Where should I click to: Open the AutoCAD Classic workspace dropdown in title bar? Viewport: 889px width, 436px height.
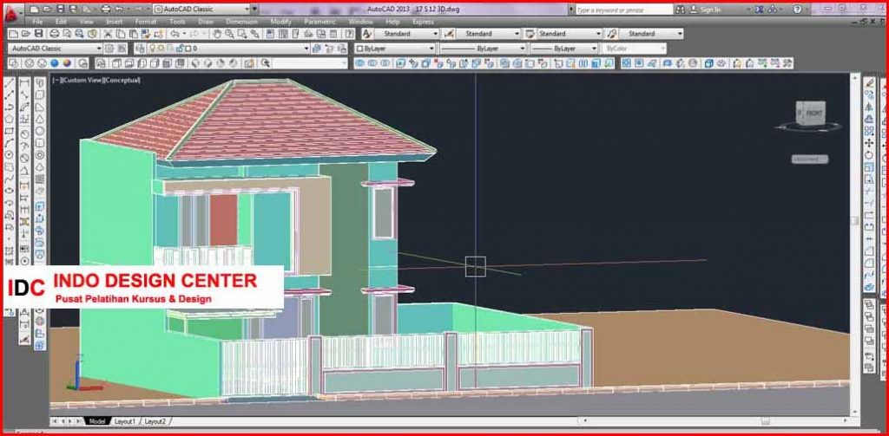tap(201, 9)
